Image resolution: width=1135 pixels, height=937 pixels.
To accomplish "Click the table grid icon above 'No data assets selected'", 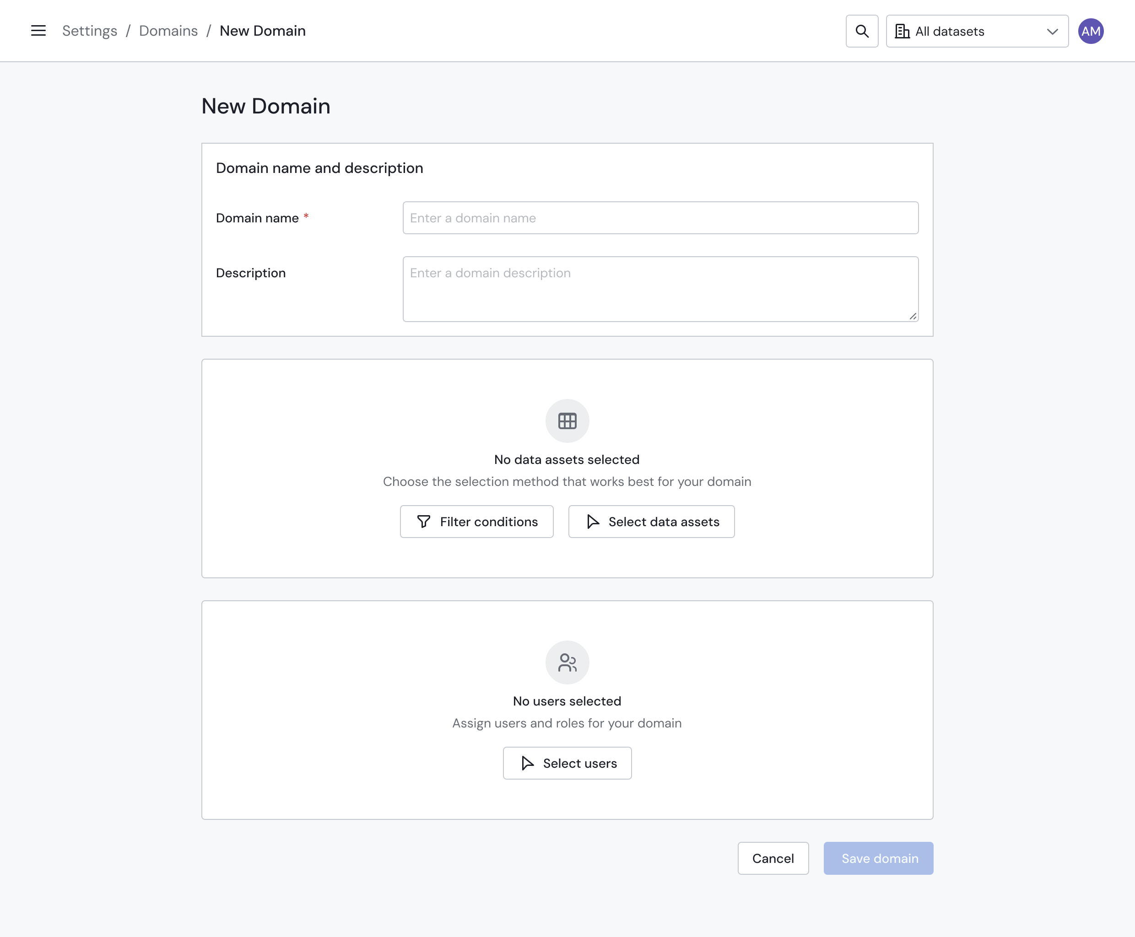I will pyautogui.click(x=567, y=421).
